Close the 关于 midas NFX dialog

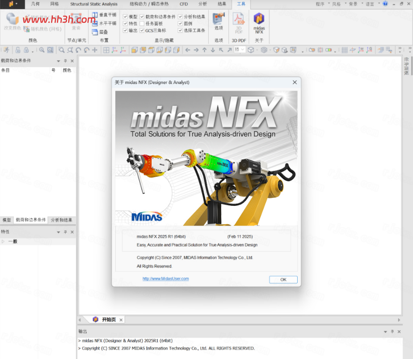tap(295, 82)
